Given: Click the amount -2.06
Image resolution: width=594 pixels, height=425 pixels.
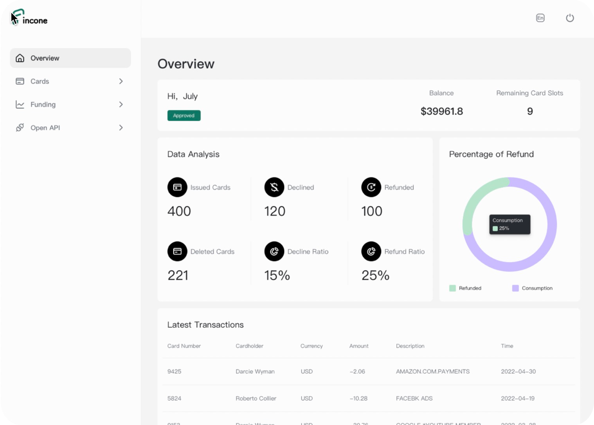Looking at the screenshot, I should pos(357,371).
